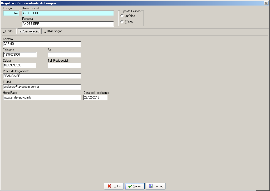The width and height of the screenshot is (270, 191).
Task: Click the green checkmark icon on Salvar
Action: [x=130, y=186]
